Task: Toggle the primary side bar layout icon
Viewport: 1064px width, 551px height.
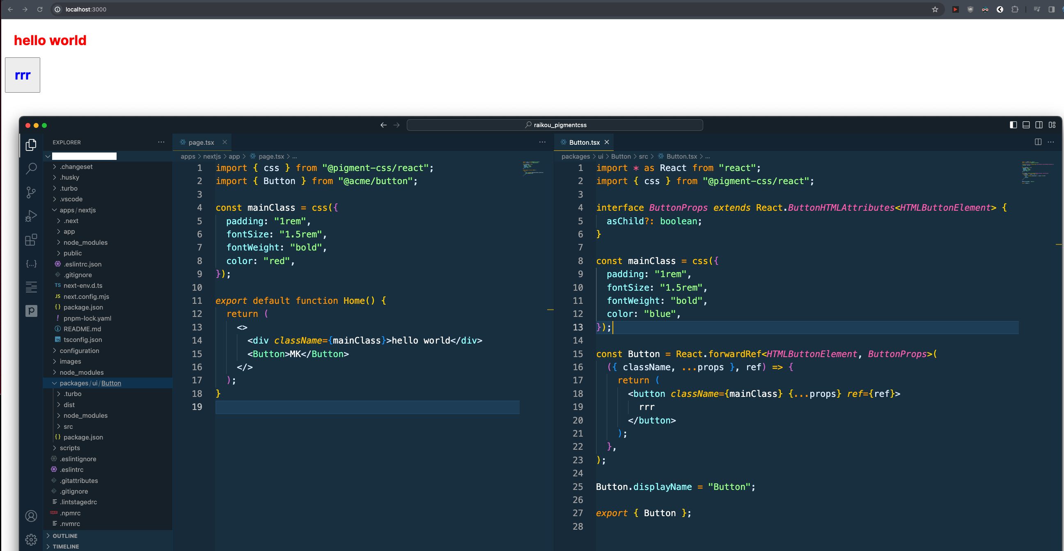Action: tap(1013, 125)
